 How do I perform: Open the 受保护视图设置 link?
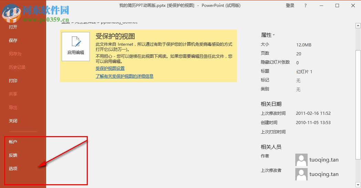click(x=110, y=68)
